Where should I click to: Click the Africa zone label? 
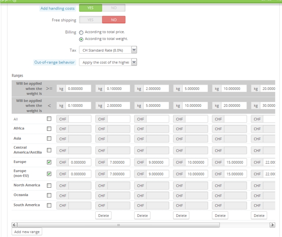pyautogui.click(x=19, y=128)
